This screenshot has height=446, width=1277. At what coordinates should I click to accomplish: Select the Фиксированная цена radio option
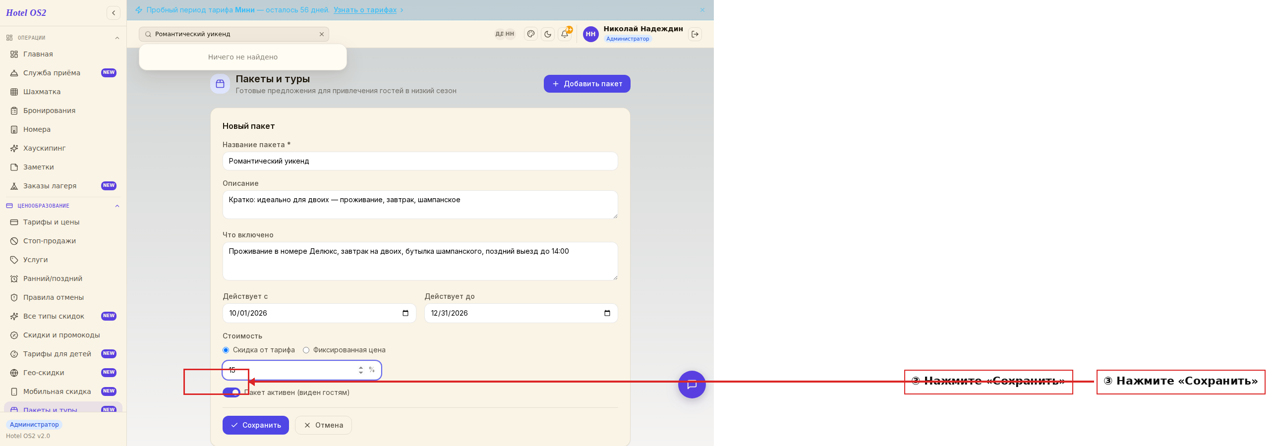click(x=306, y=350)
